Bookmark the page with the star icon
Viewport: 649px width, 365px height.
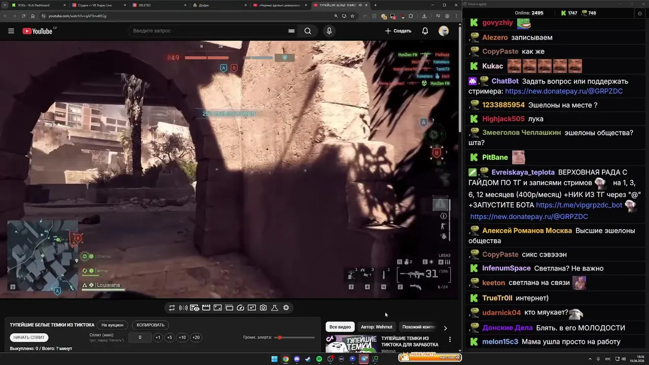352,16
